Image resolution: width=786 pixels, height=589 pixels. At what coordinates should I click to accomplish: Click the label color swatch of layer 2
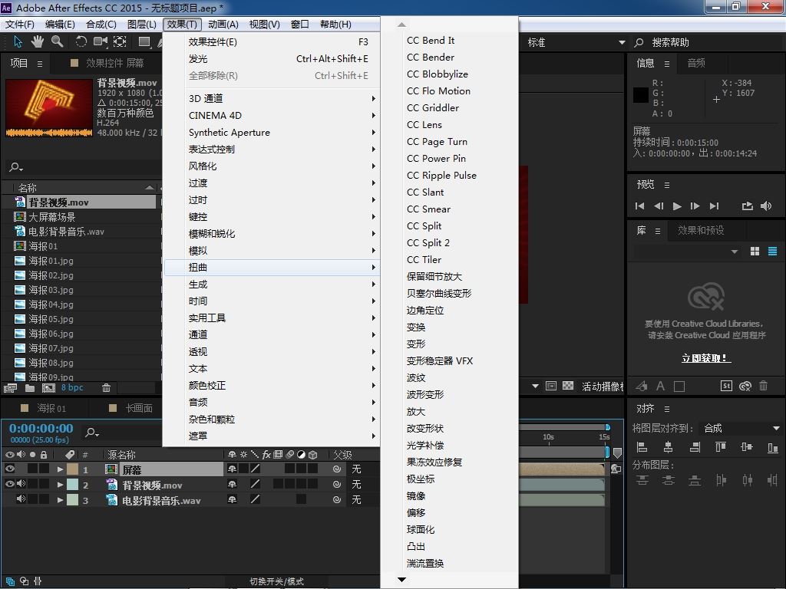click(73, 485)
